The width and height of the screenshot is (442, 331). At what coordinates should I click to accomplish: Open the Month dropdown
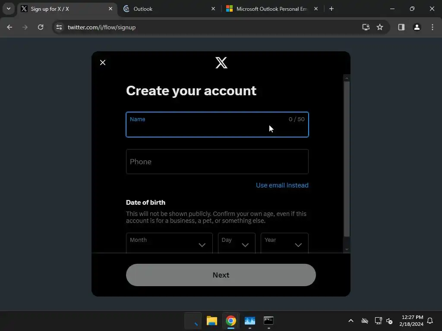point(169,243)
